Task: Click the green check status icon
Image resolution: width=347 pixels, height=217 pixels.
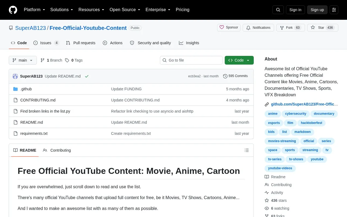Action: click(87, 76)
